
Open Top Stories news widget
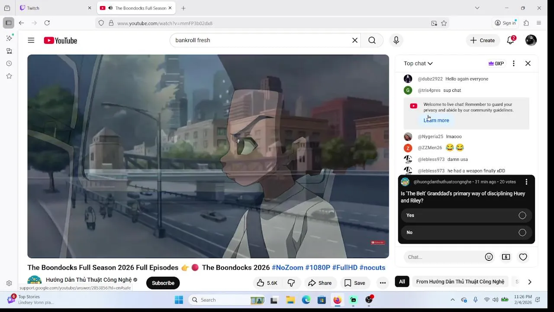coord(30,299)
